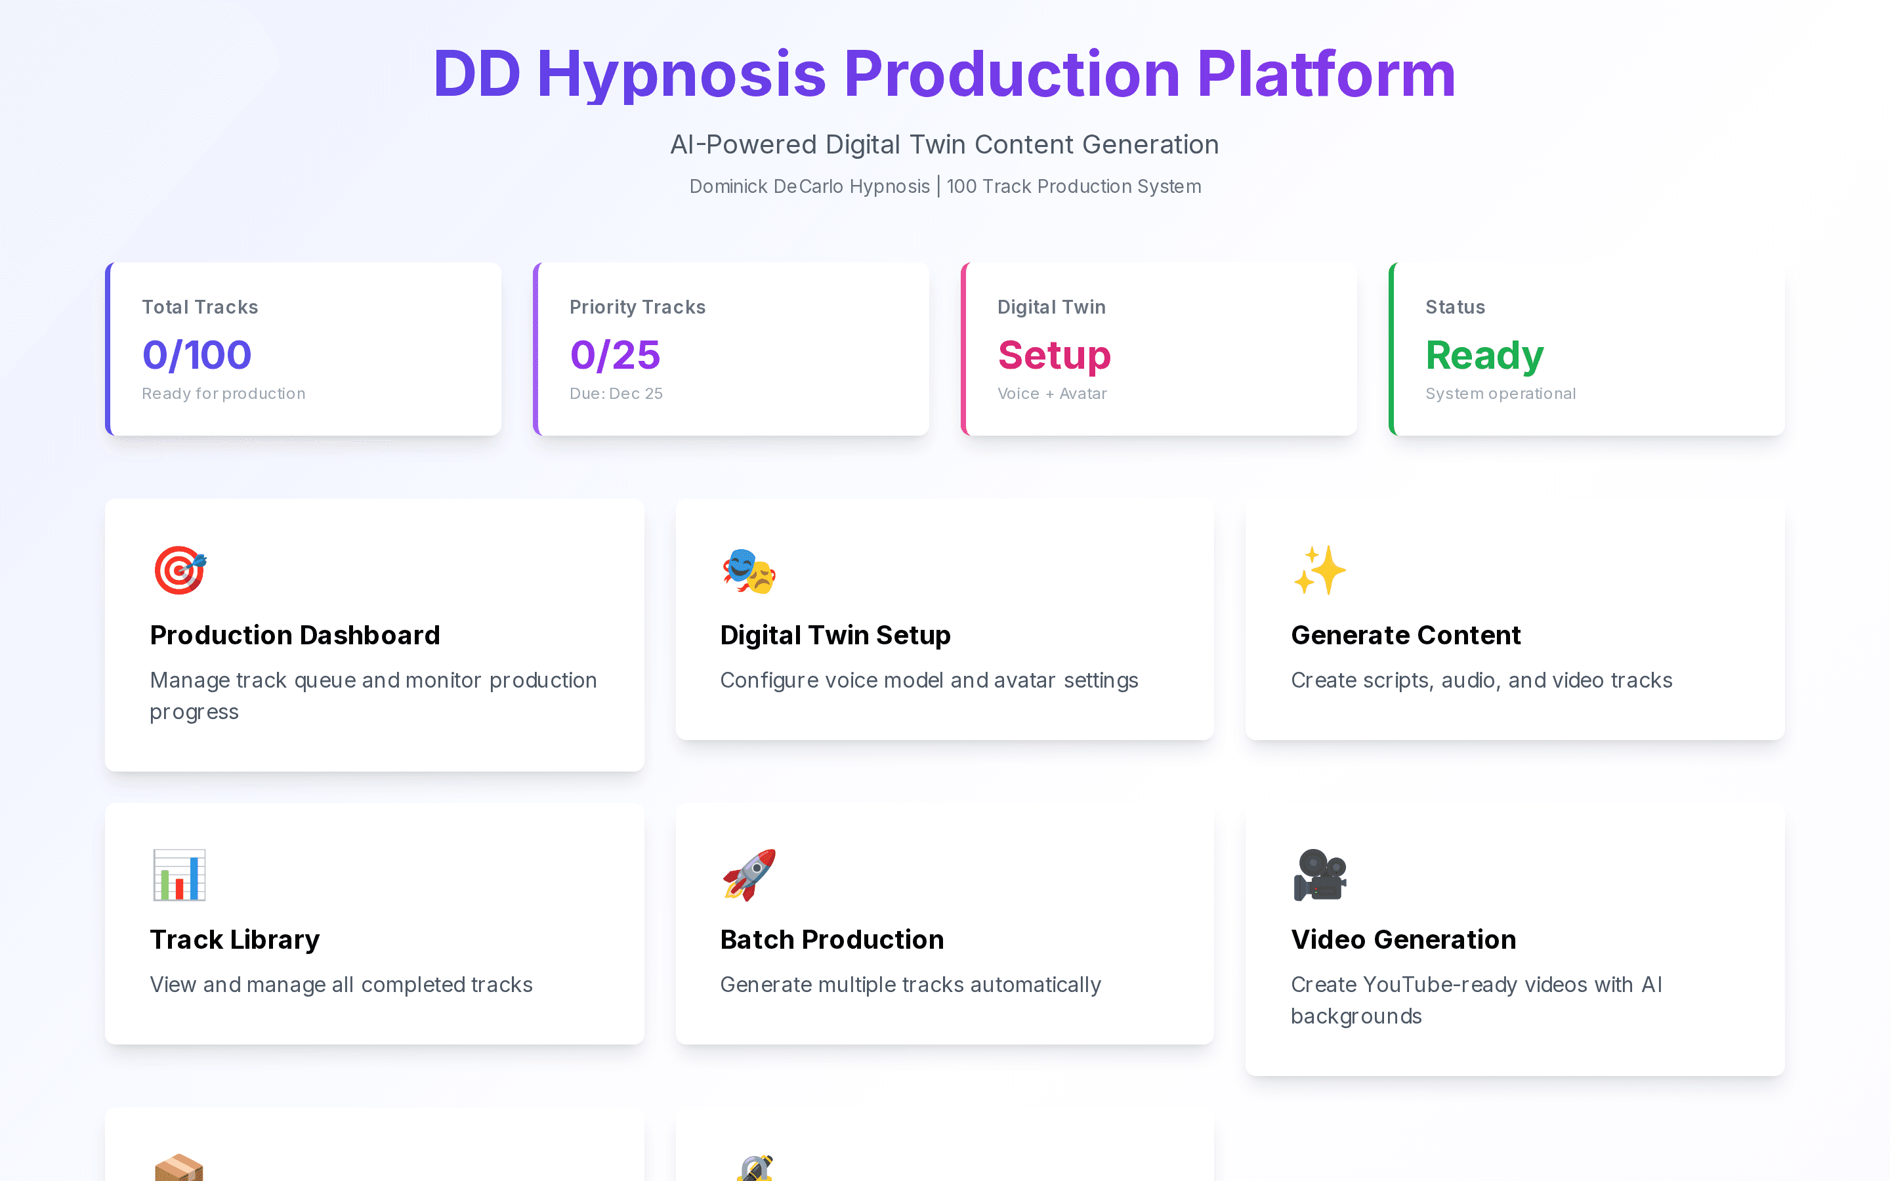Click the Total Tracks 0/100 value

[197, 356]
